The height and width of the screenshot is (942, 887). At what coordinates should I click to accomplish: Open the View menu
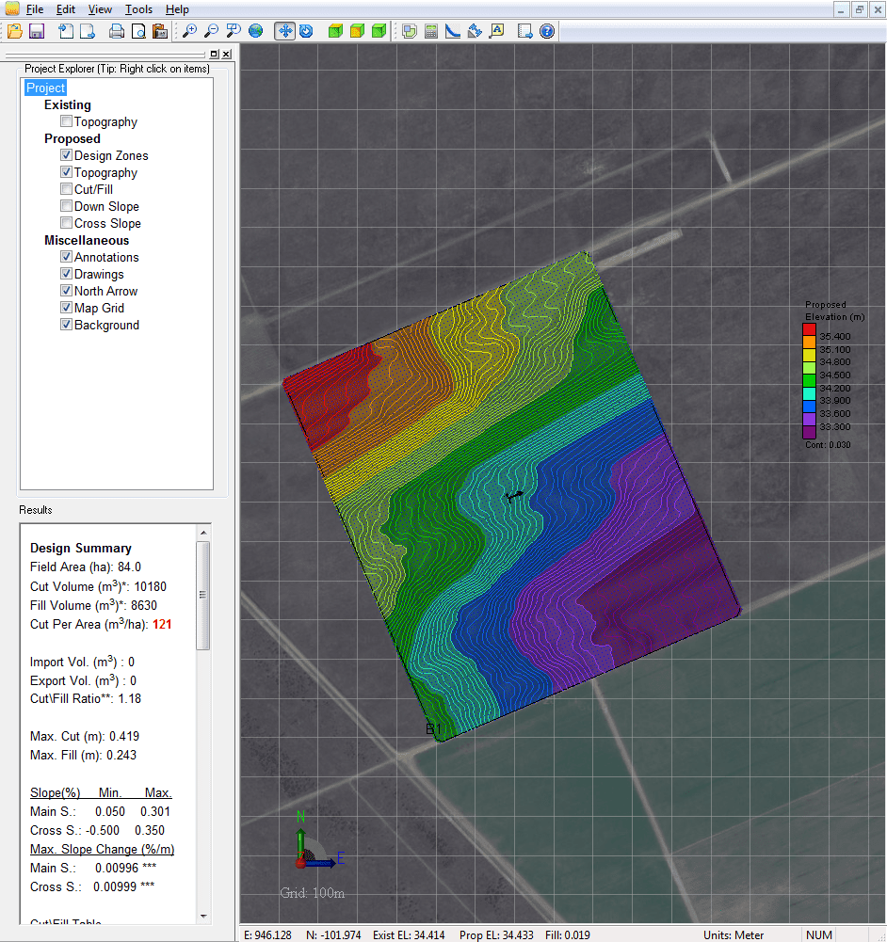tap(99, 9)
